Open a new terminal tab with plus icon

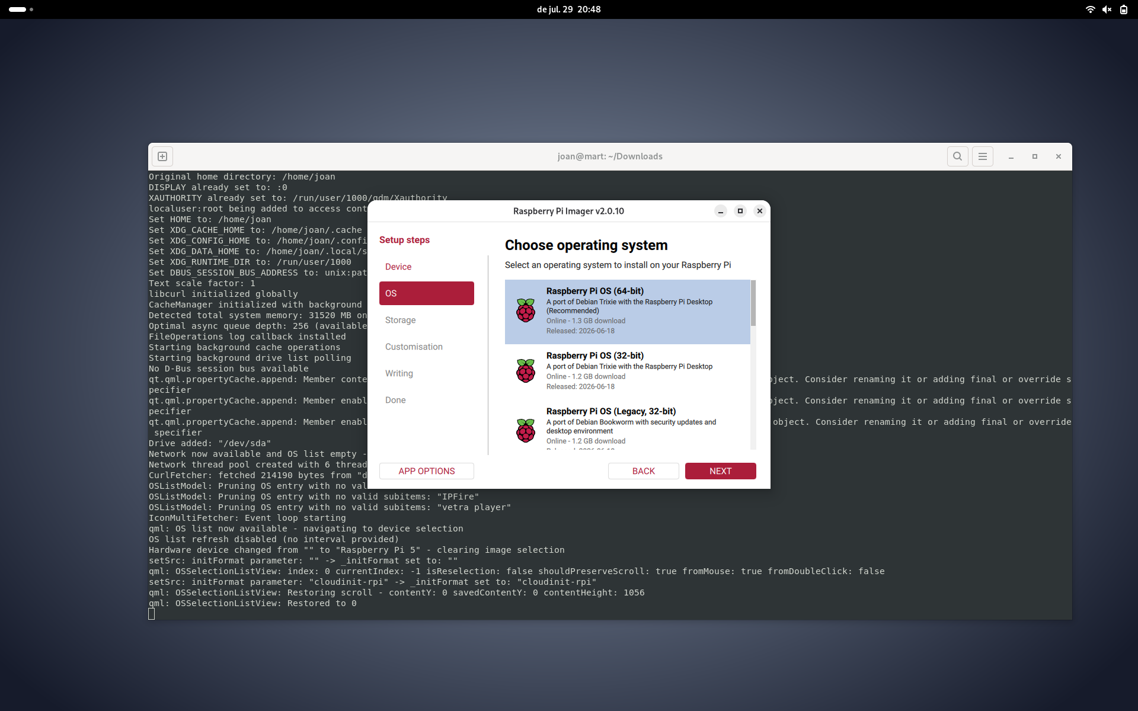(x=162, y=156)
